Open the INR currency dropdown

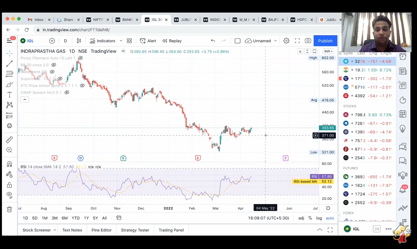pos(328,51)
